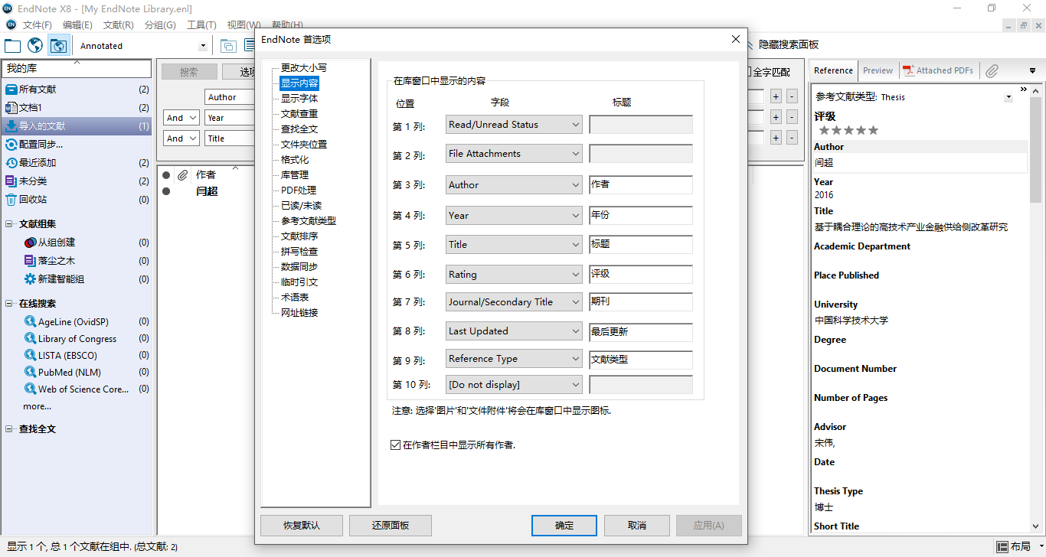The width and height of the screenshot is (1046, 557).
Task: Switch to the Attached PDFs tab
Action: pyautogui.click(x=938, y=70)
